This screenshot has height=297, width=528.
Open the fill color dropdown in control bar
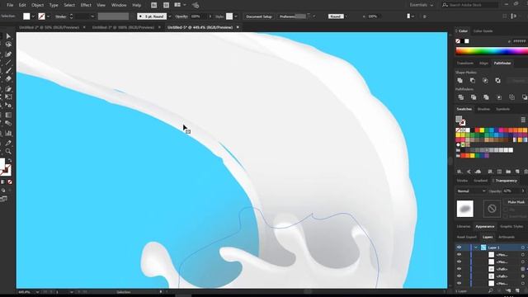[33, 16]
